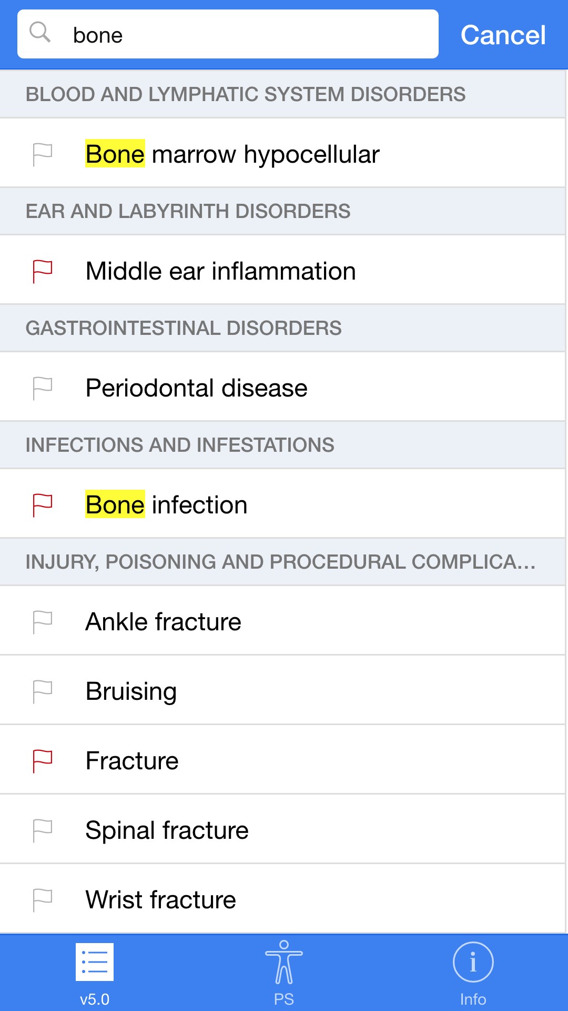Tap the Infections and Infestations section header

point(180,445)
